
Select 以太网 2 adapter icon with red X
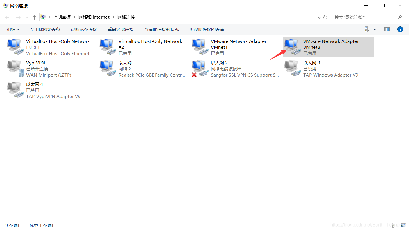point(200,69)
